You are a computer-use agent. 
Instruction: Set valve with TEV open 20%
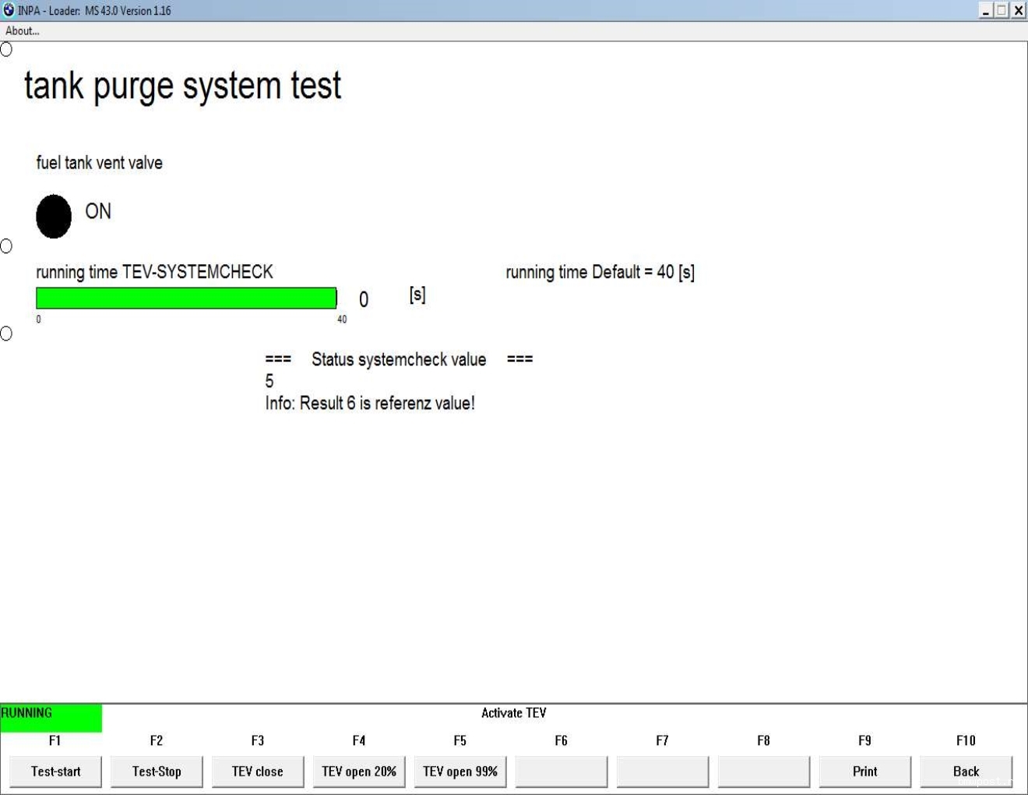(359, 772)
